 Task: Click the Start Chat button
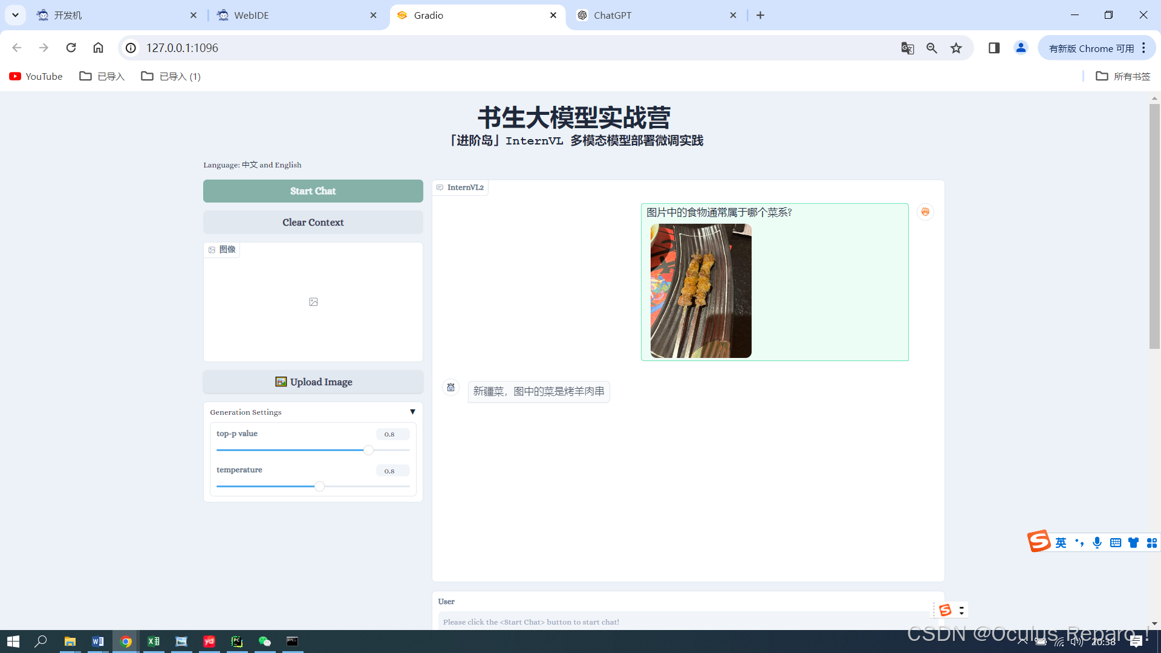coord(313,190)
